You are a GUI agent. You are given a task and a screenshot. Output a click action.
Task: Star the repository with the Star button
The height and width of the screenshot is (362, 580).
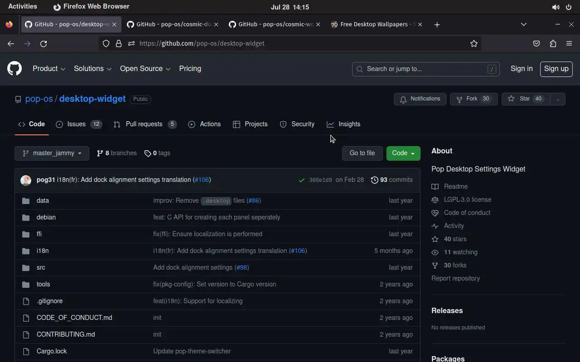click(x=526, y=99)
